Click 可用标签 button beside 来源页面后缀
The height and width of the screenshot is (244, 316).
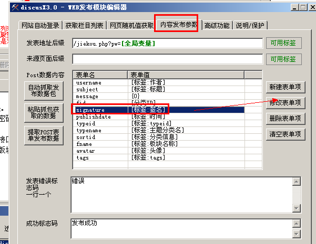point(284,59)
